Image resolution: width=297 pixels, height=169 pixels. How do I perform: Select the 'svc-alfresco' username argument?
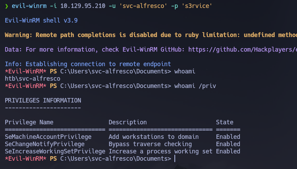pyautogui.click(x=143, y=6)
